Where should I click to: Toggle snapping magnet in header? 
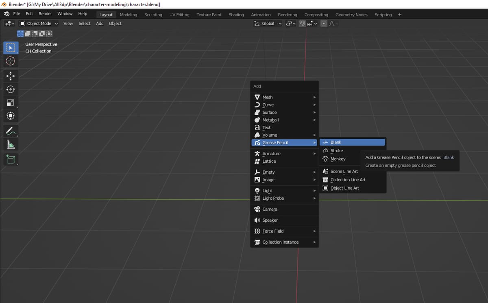[302, 24]
